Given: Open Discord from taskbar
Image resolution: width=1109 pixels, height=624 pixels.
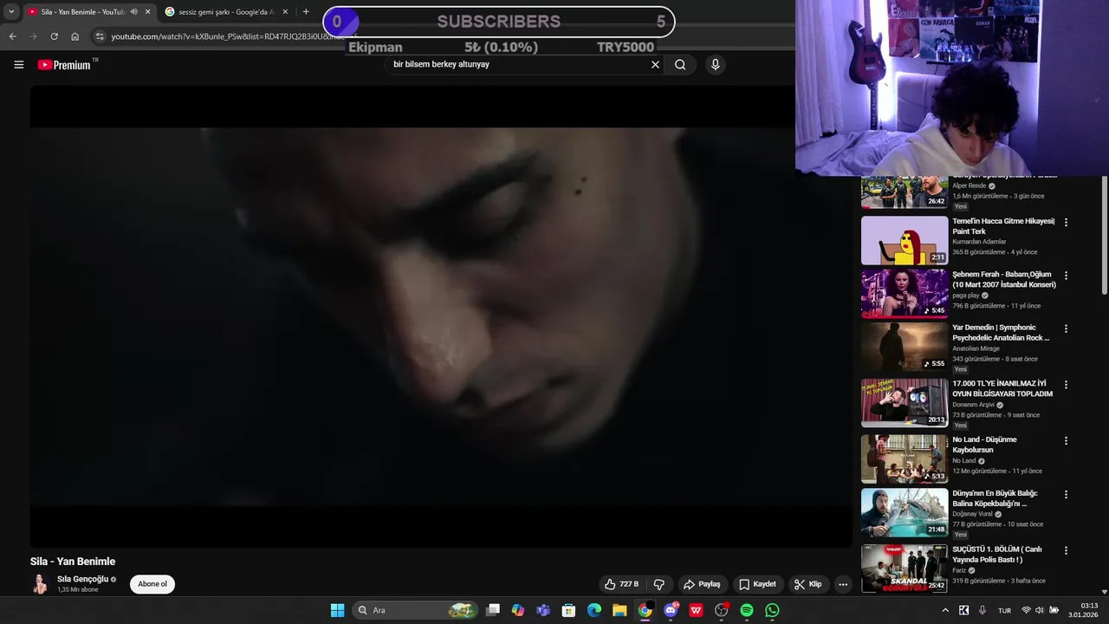Looking at the screenshot, I should coord(671,610).
